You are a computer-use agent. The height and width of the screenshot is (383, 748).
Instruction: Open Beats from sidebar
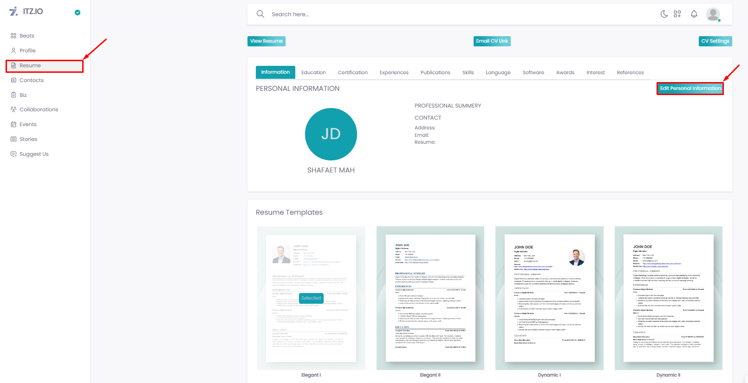tap(26, 36)
